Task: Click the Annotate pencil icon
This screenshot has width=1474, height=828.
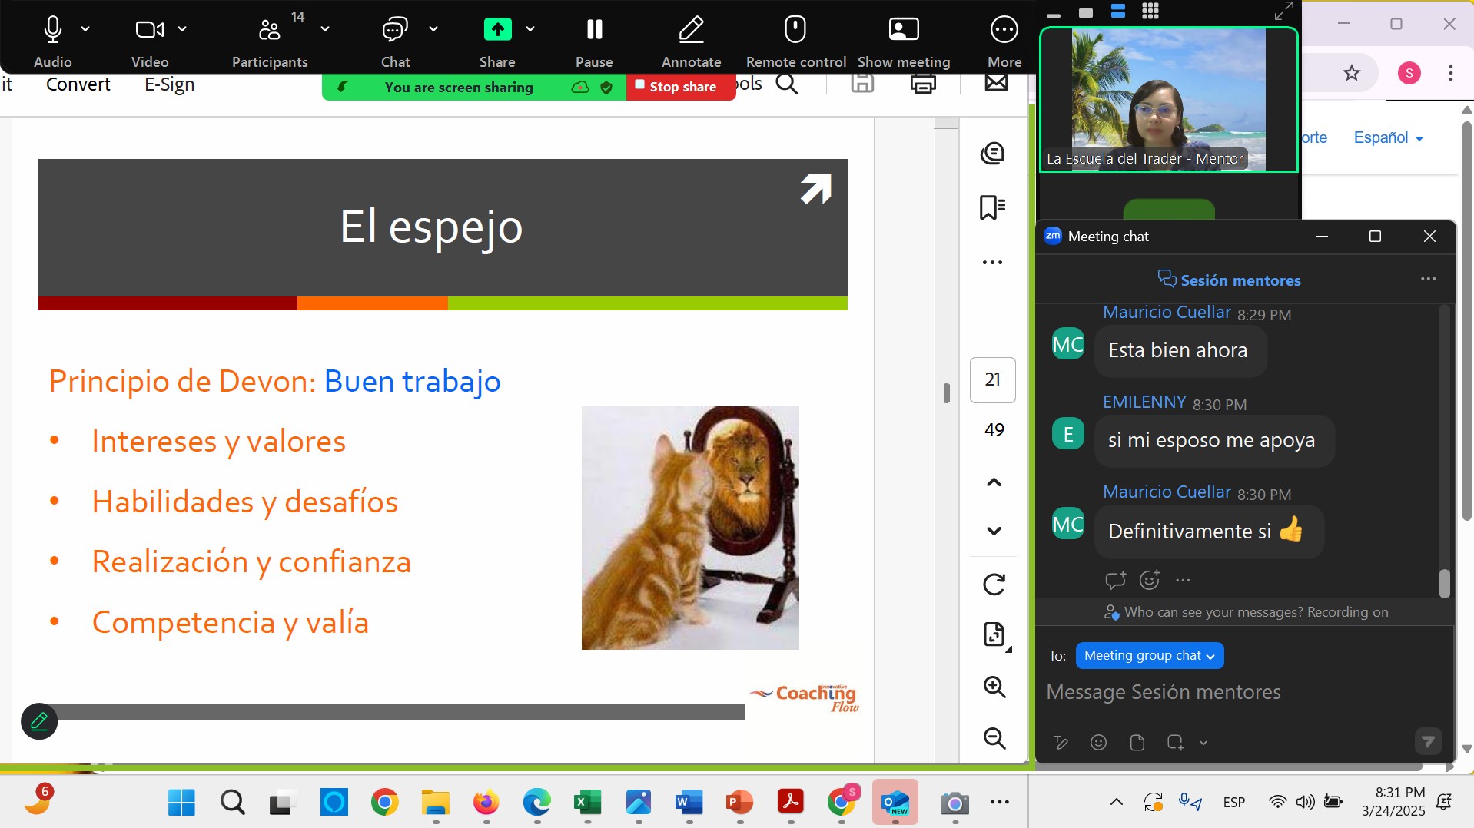Action: 691,31
